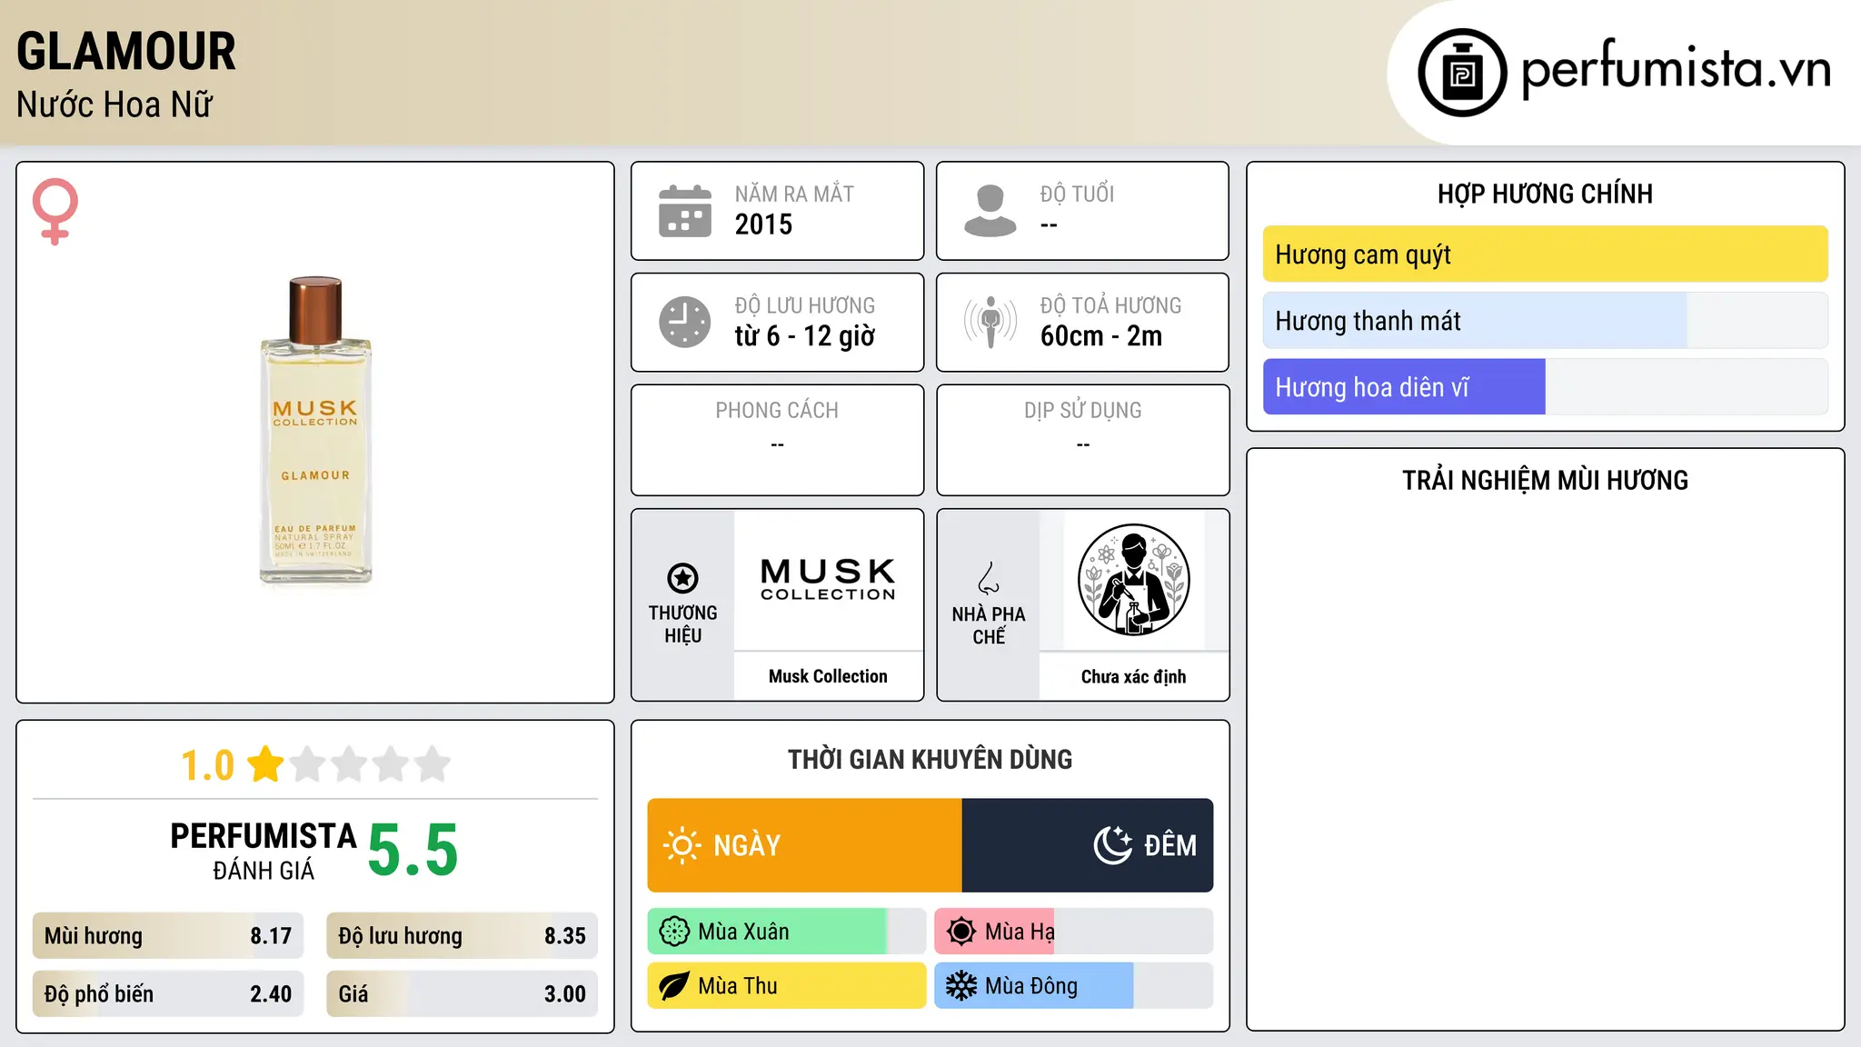Open the Musk Collection brand logo

[828, 580]
